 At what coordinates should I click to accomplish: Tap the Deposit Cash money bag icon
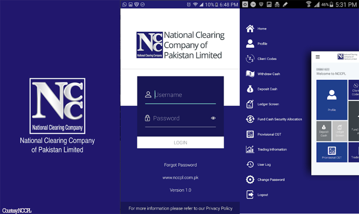click(x=250, y=89)
